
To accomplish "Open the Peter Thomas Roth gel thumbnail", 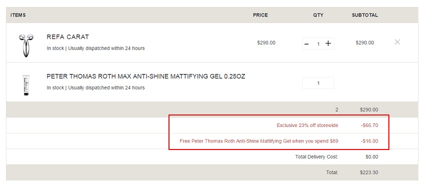I will pyautogui.click(x=26, y=85).
